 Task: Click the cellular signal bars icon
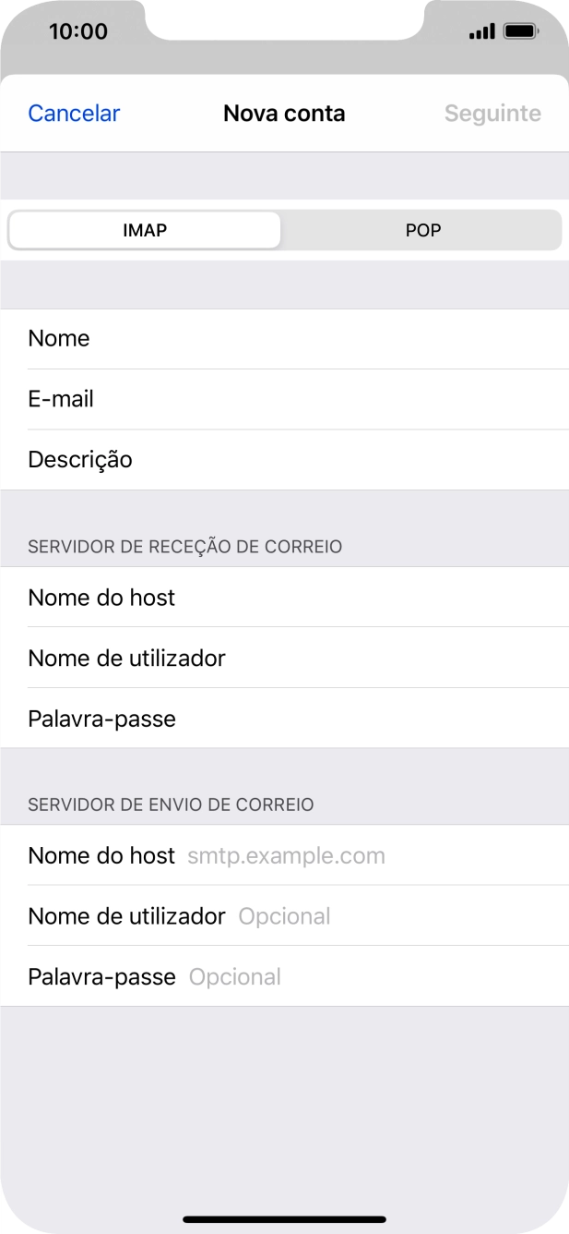480,30
